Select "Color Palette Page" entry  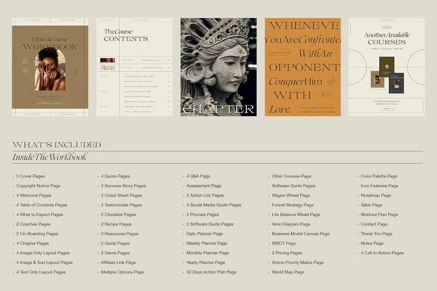click(x=379, y=176)
